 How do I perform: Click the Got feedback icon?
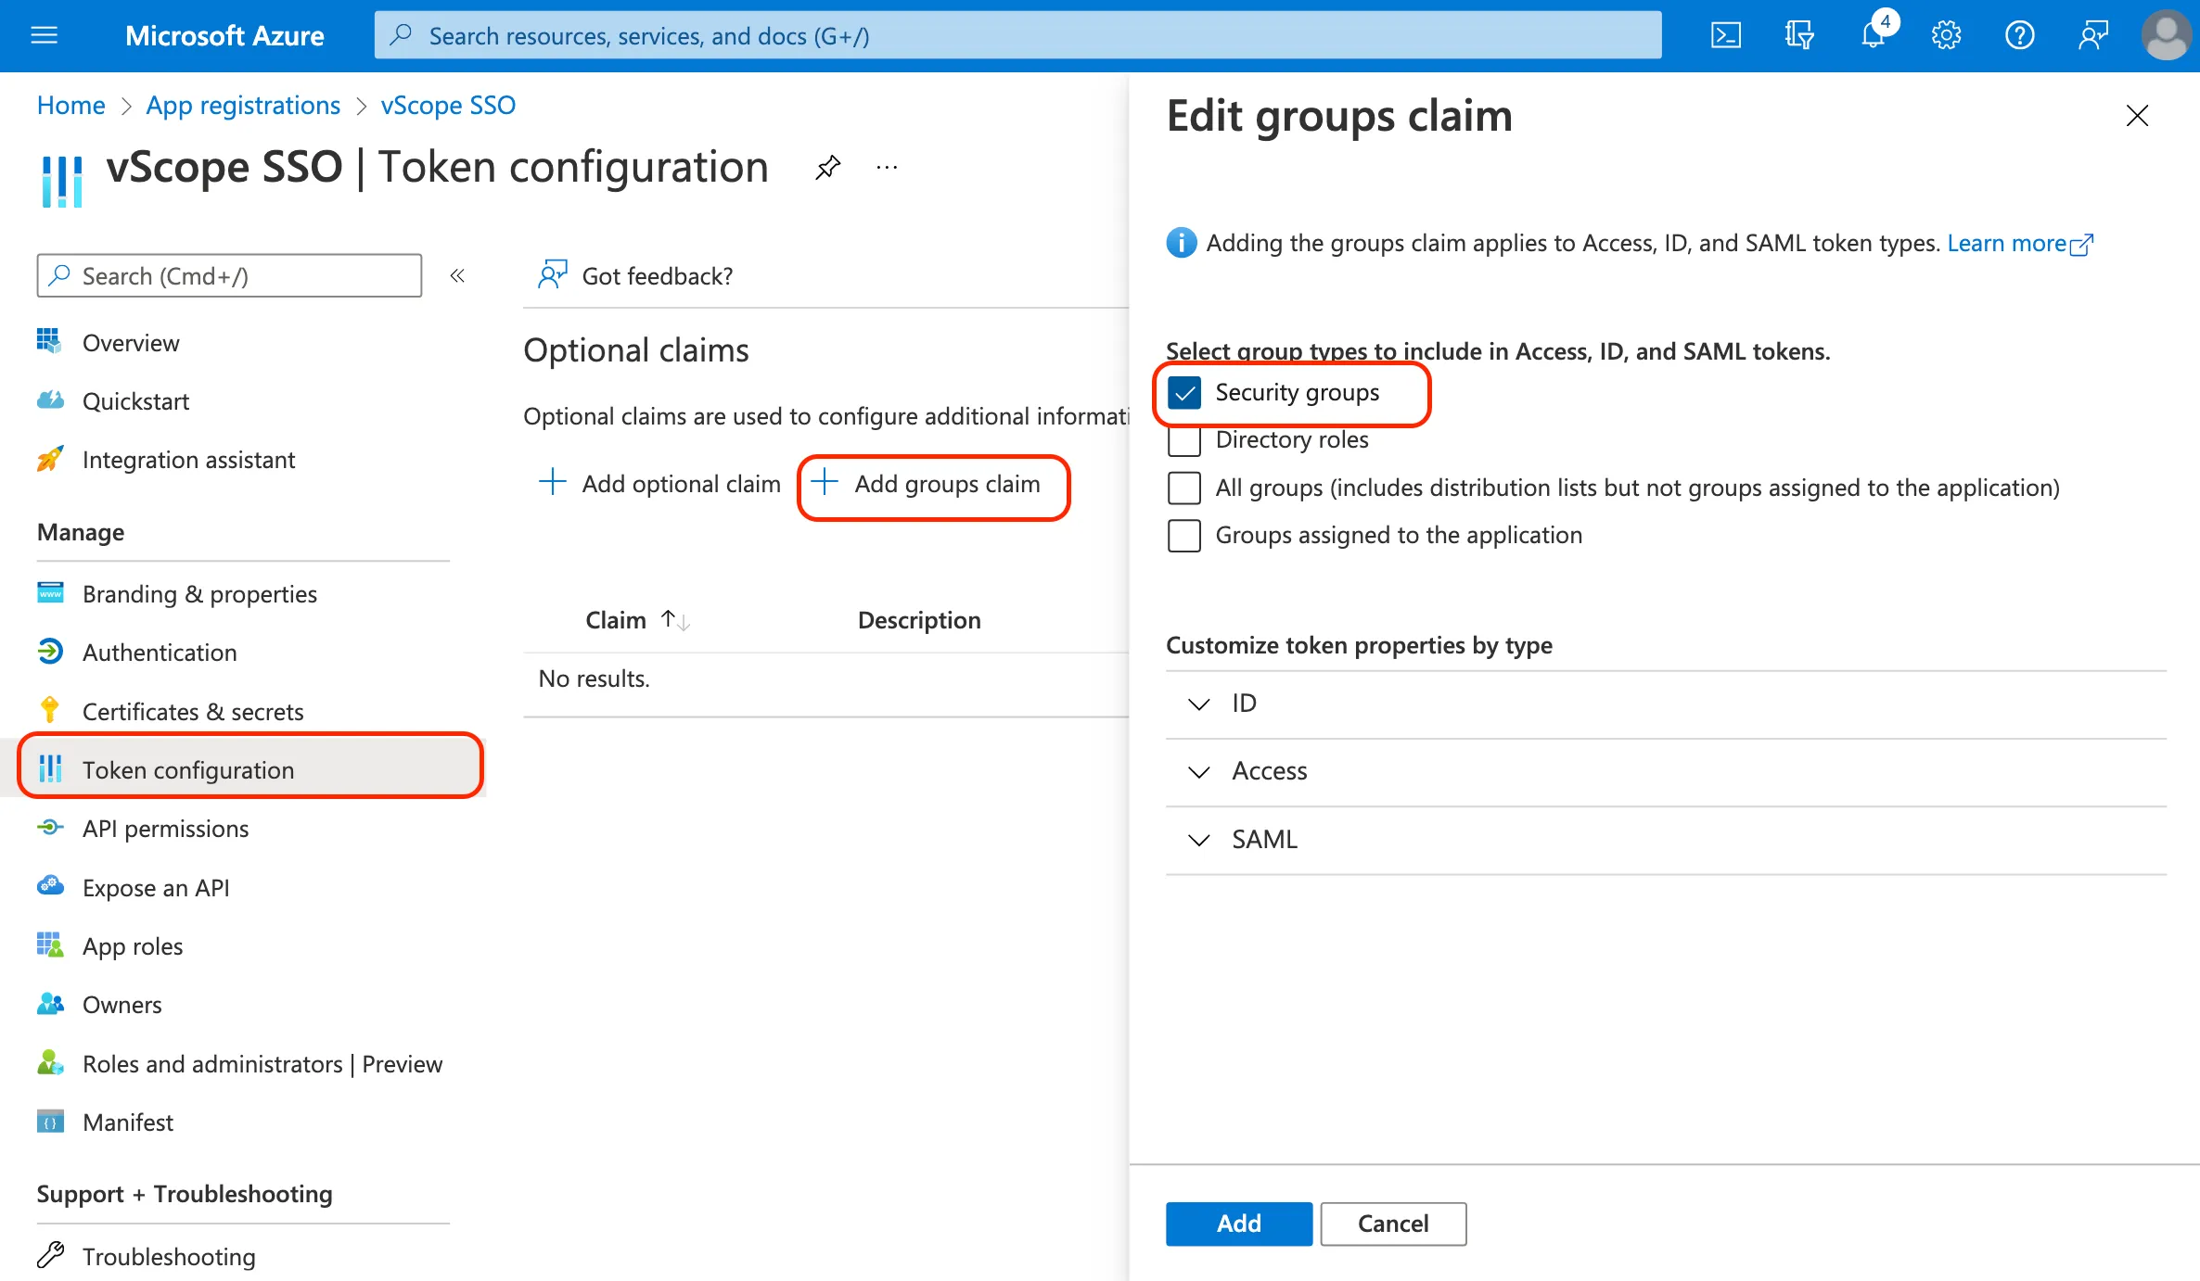click(x=553, y=275)
